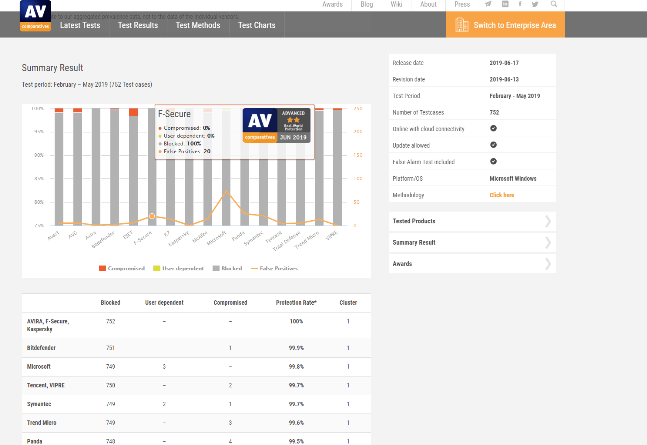
Task: Open the Press link
Action: (462, 4)
